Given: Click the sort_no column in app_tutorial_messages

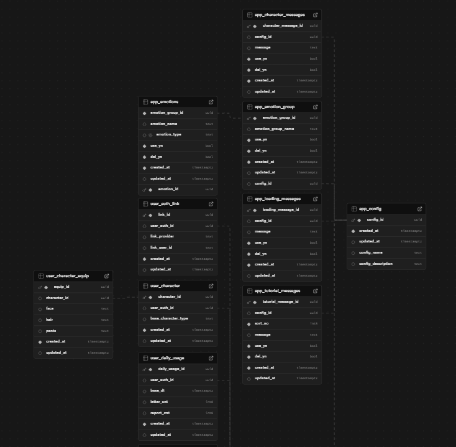Looking at the screenshot, I should click(262, 323).
